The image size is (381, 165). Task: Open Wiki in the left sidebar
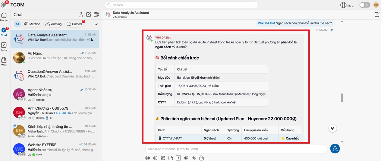pos(4,62)
